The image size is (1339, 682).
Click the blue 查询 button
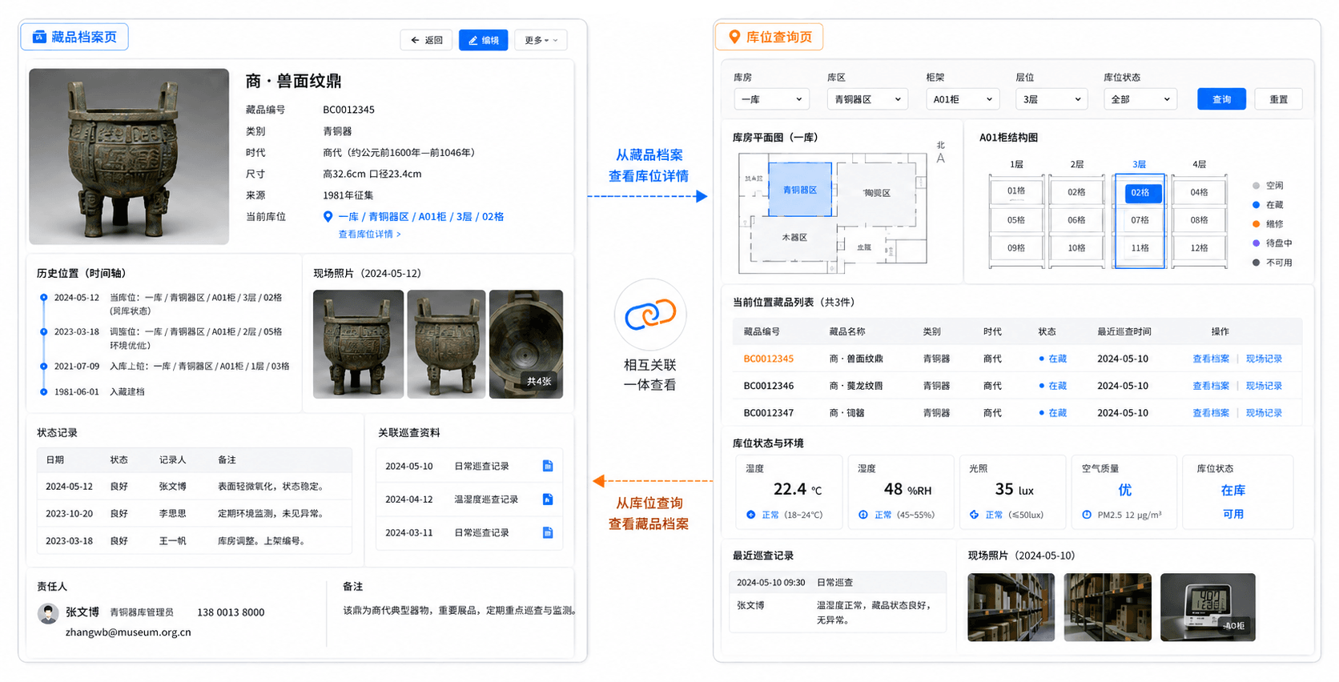1221,99
